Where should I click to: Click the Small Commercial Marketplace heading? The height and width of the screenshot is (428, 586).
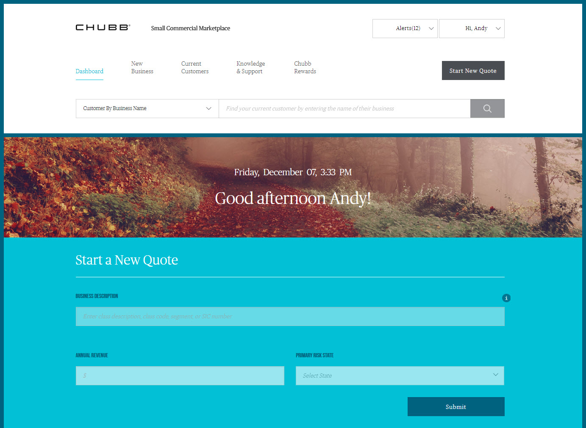191,28
